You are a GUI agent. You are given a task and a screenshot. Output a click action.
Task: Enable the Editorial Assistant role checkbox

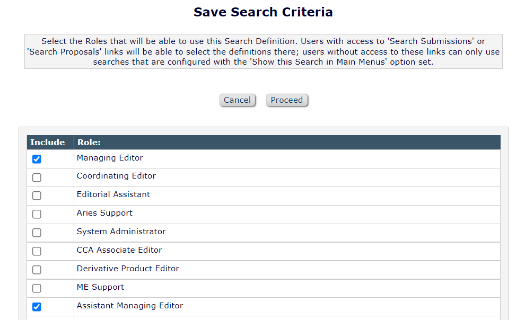[37, 195]
